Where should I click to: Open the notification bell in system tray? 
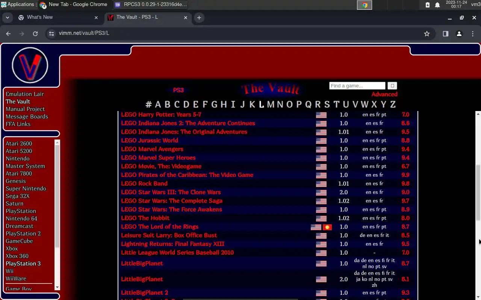437,5
